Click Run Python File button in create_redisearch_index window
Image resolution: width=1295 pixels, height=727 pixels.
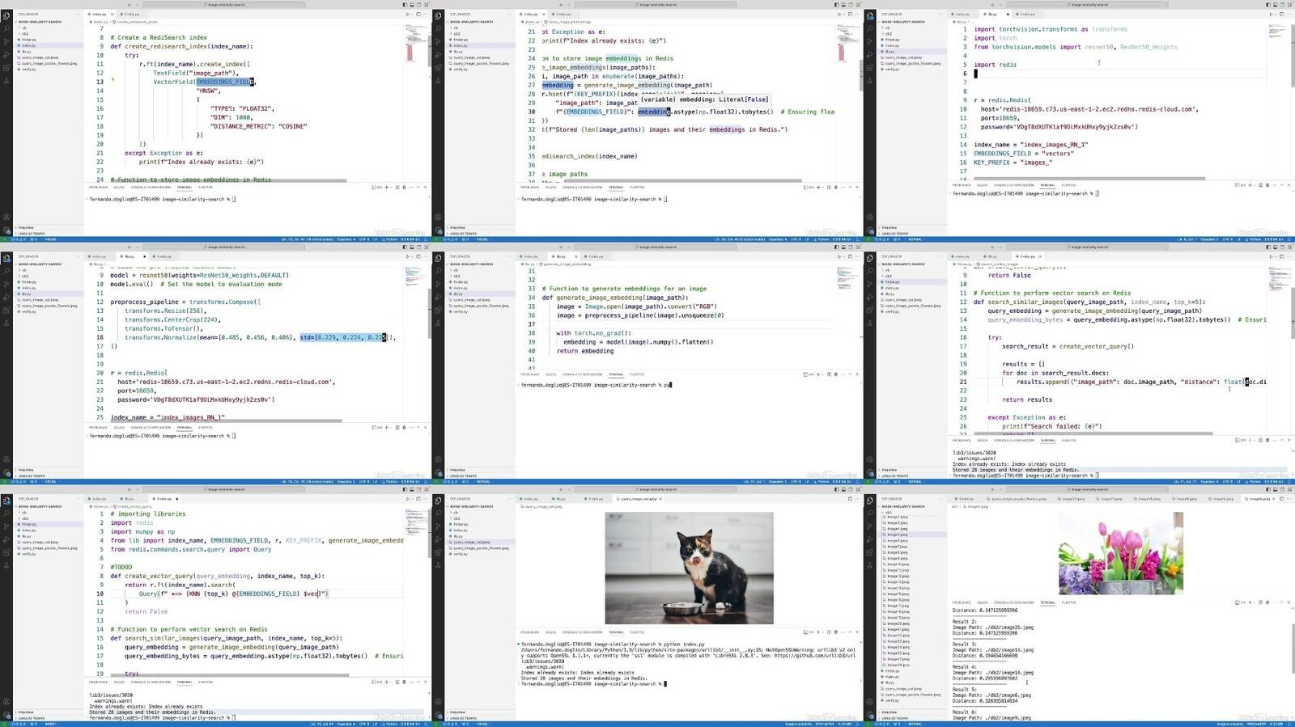point(408,14)
